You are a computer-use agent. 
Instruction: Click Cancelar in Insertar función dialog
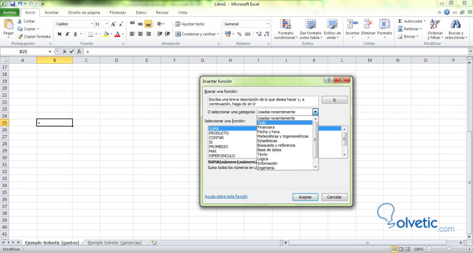click(x=335, y=197)
